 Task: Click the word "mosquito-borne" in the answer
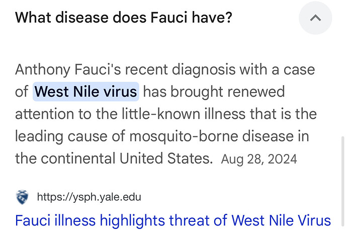[x=184, y=136]
